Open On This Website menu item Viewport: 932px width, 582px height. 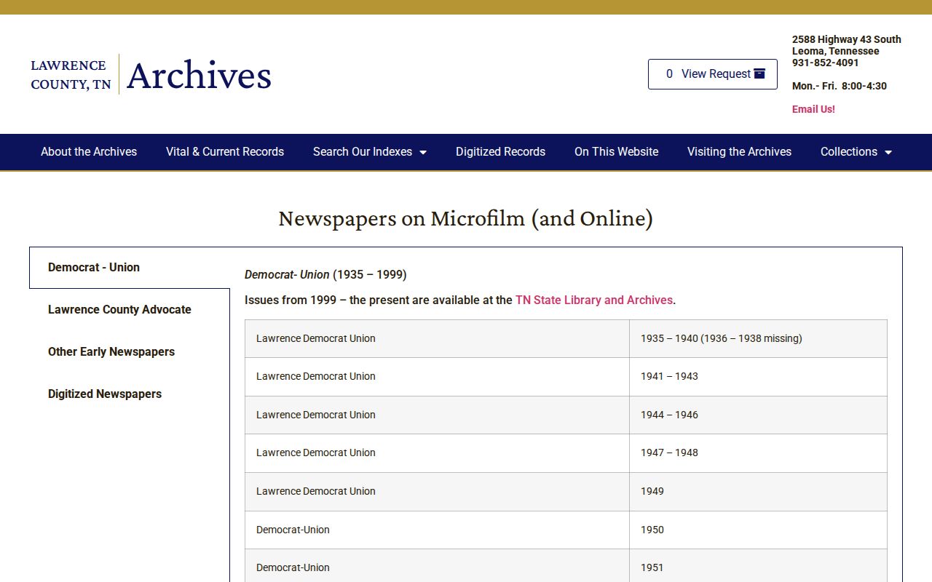pos(616,152)
